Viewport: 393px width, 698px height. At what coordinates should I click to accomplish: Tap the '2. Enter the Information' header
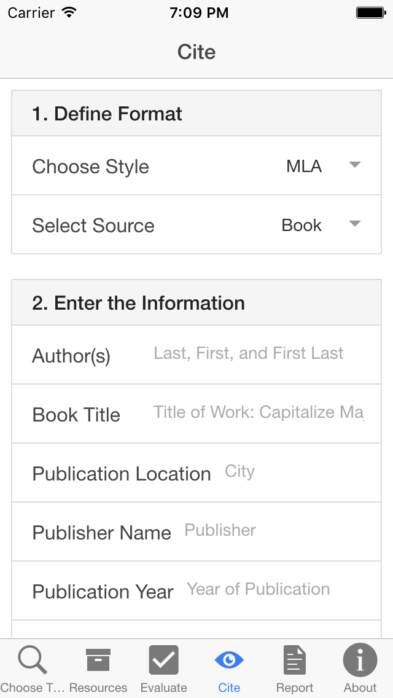click(x=138, y=303)
